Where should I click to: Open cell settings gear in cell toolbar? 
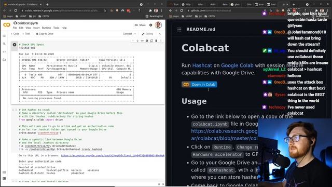click(x=147, y=41)
